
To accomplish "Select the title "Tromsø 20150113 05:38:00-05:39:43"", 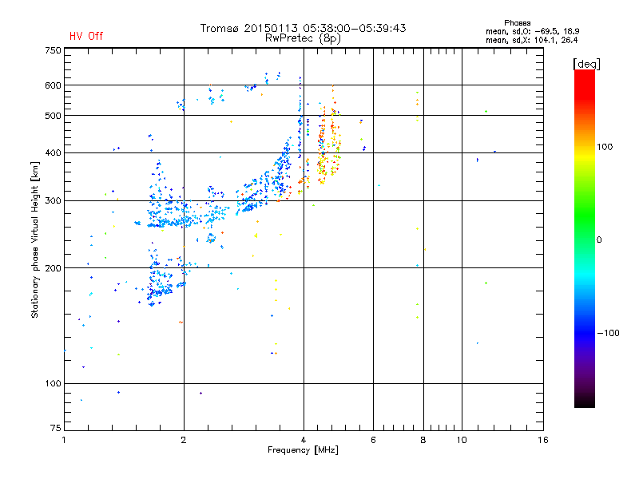I will click(303, 28).
